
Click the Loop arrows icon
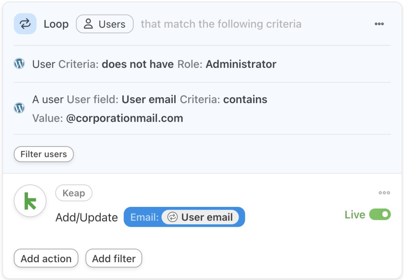pos(25,24)
